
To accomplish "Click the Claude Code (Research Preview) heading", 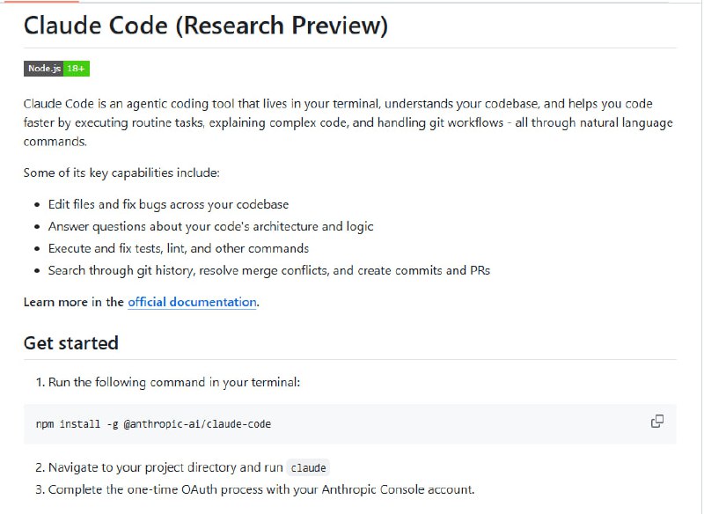I will (205, 26).
